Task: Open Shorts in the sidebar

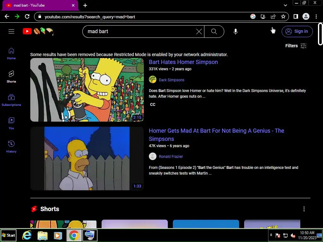Action: pos(11,77)
